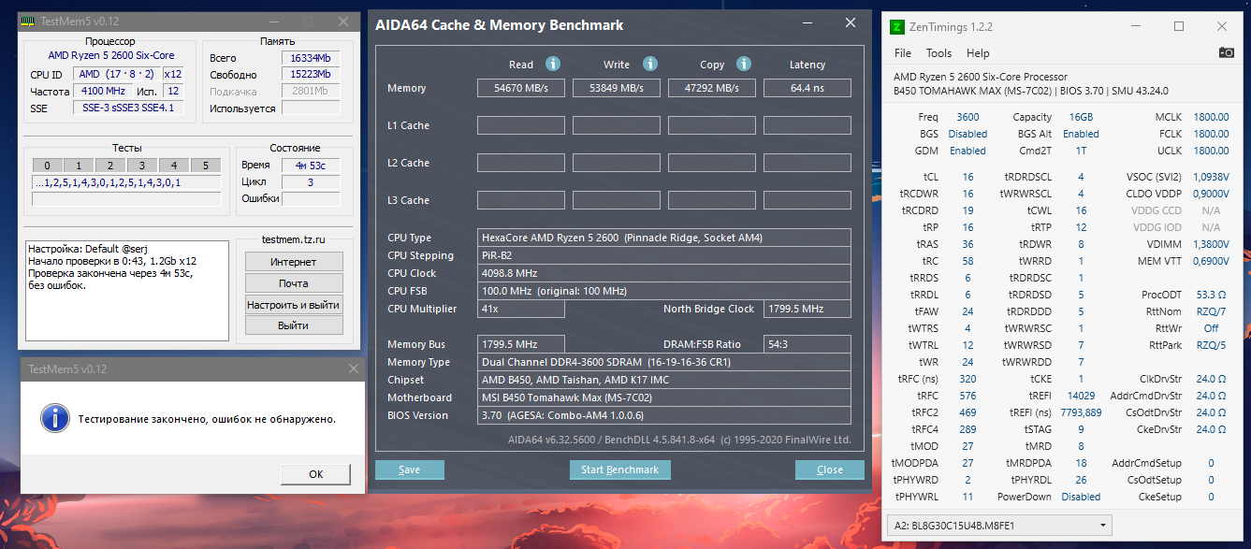The image size is (1251, 549).
Task: Click the MCLK value 1800.00
Action: tap(1211, 117)
